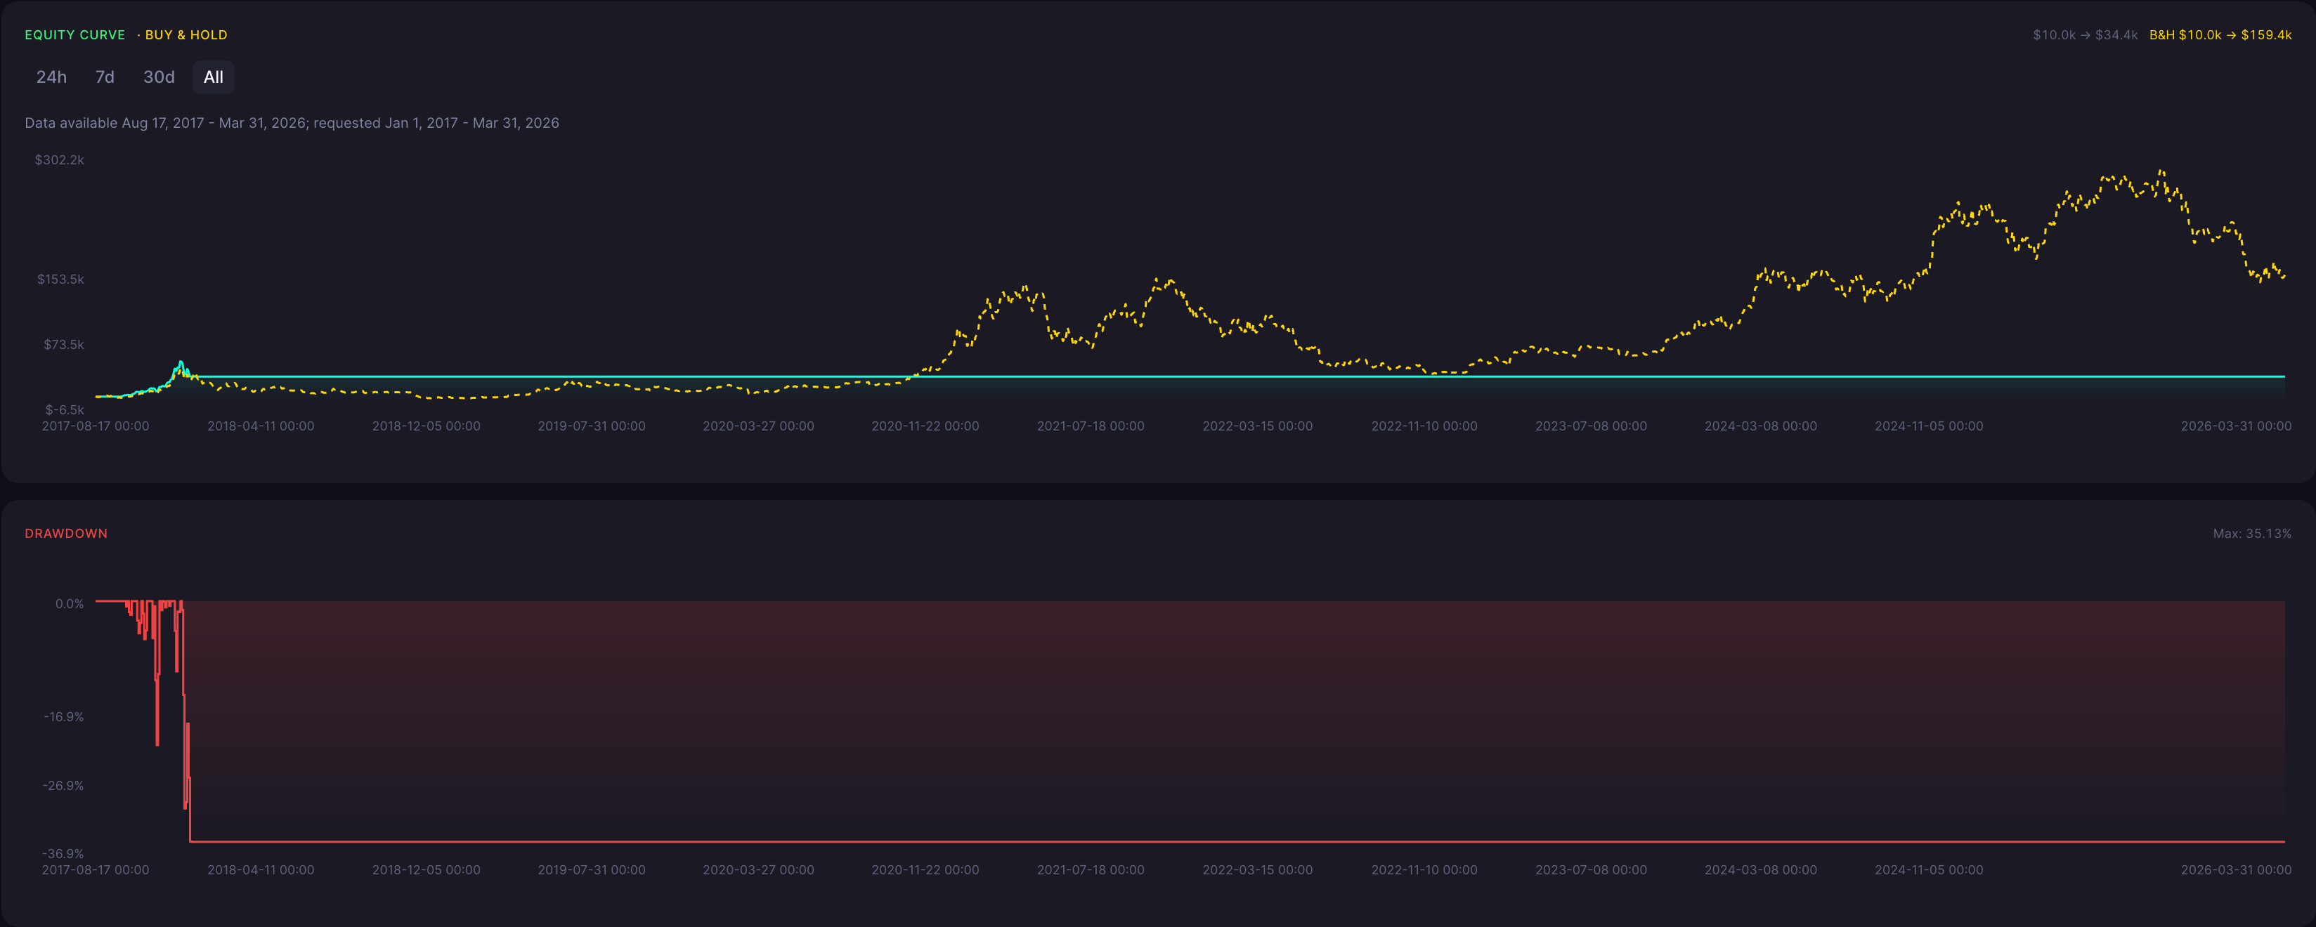Click drawdown chart date 2021-07-18 00:00
The width and height of the screenshot is (2316, 927).
pos(1091,870)
